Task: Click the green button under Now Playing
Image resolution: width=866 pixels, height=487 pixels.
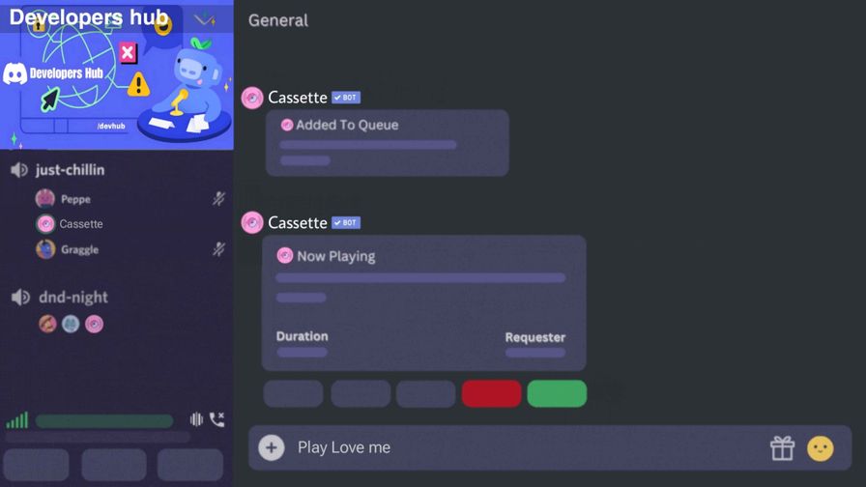Action: 557,393
